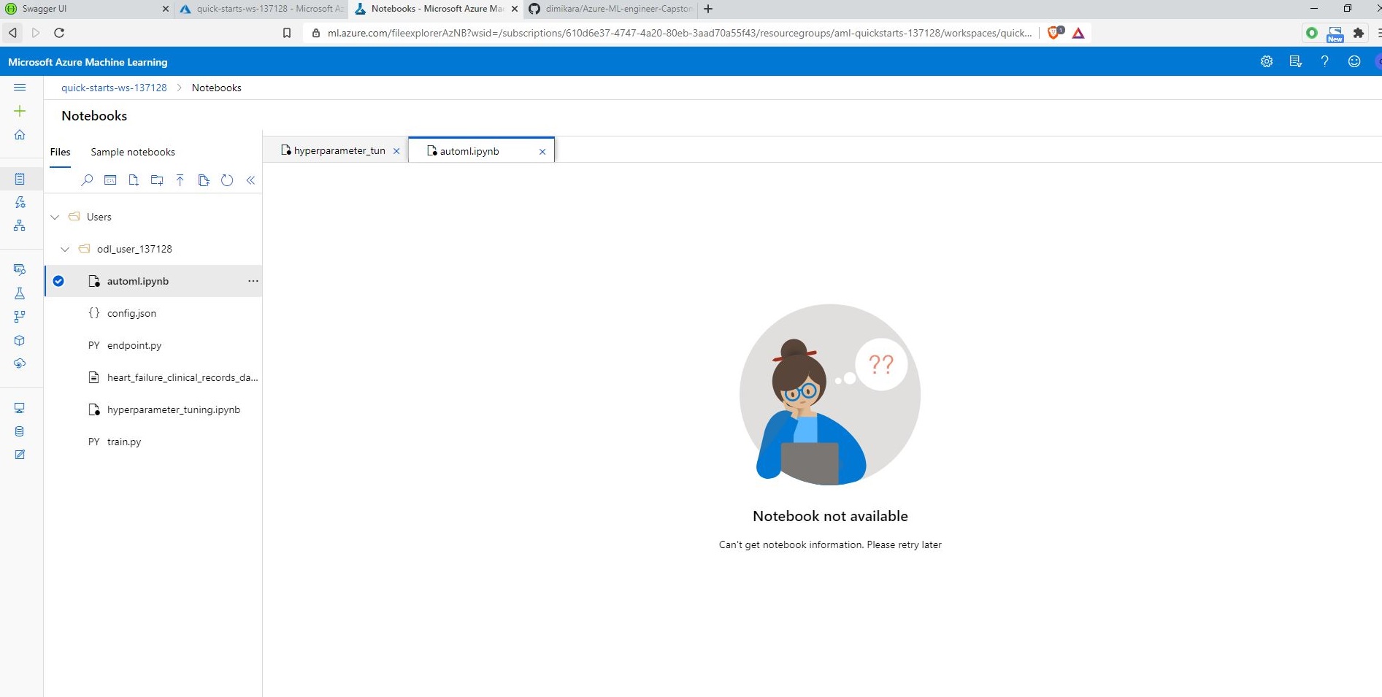Image resolution: width=1382 pixels, height=697 pixels.
Task: Collapse the file explorer pane icon
Action: pos(250,180)
